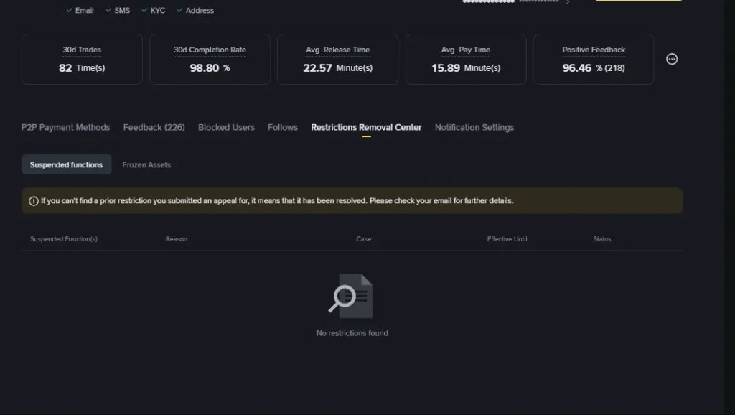Image resolution: width=735 pixels, height=415 pixels.
Task: Click the 30d Trades stat label
Action: click(82, 50)
